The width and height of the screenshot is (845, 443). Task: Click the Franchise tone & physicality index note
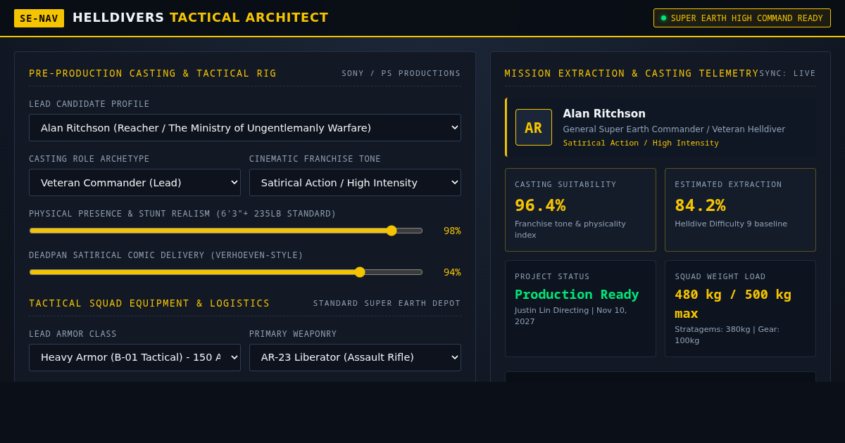(x=570, y=229)
